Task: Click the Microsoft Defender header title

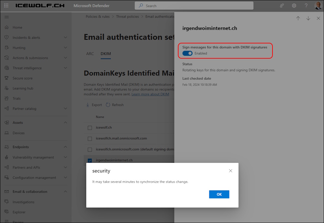Action: (x=92, y=6)
